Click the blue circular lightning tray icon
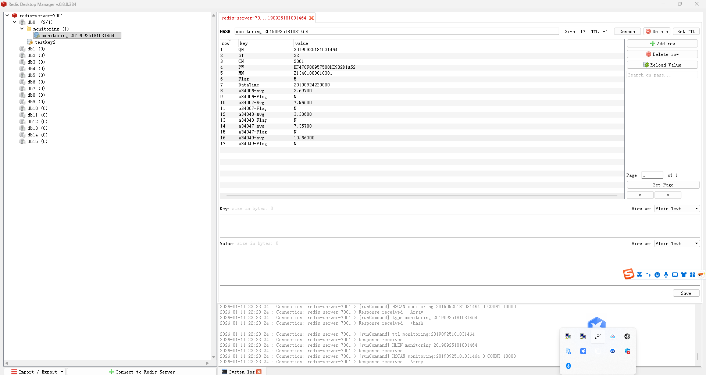The height and width of the screenshot is (375, 706). tap(613, 351)
